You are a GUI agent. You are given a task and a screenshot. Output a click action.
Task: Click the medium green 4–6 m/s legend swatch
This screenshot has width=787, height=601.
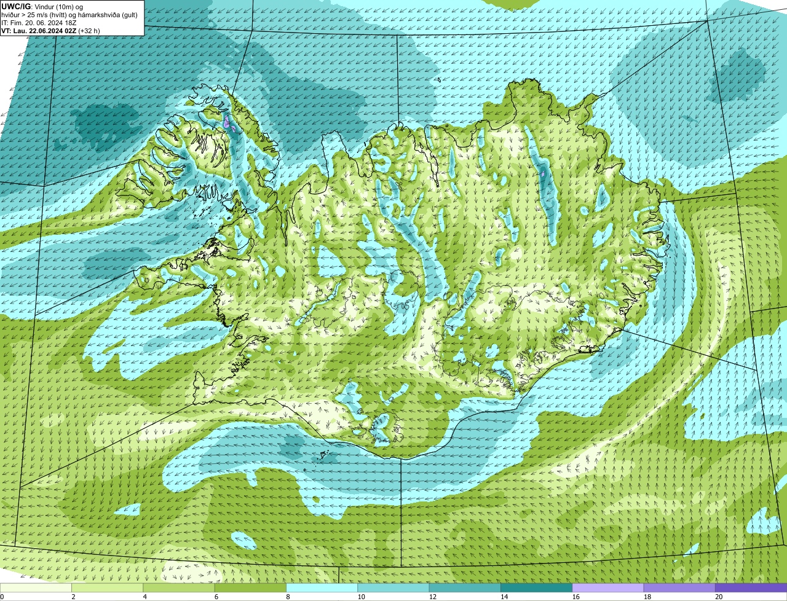179,587
